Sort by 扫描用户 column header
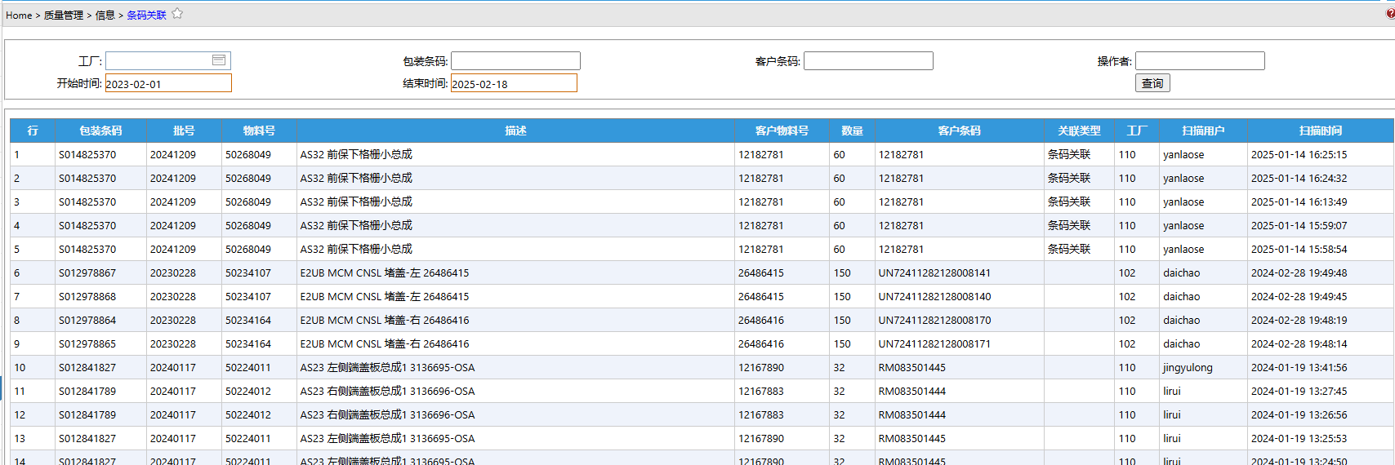The image size is (1395, 465). (x=1203, y=131)
